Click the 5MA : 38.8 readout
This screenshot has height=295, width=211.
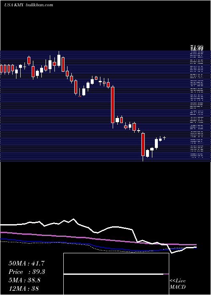point(24,280)
